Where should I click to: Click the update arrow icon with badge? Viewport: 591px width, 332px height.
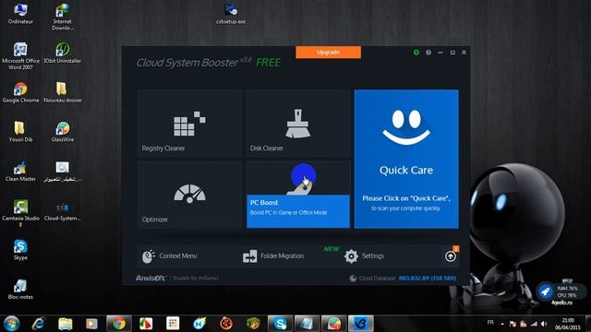(x=451, y=255)
